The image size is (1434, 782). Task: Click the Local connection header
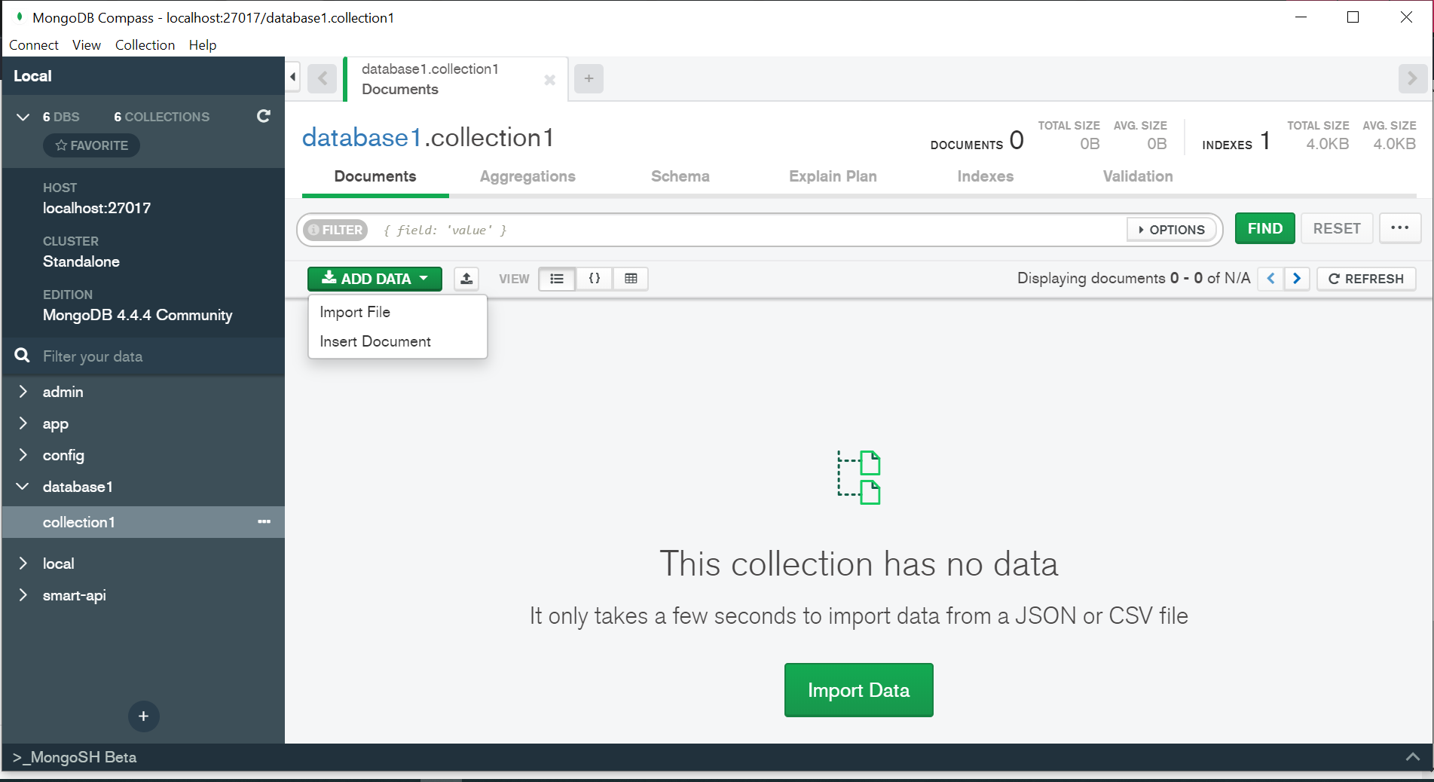tap(32, 76)
